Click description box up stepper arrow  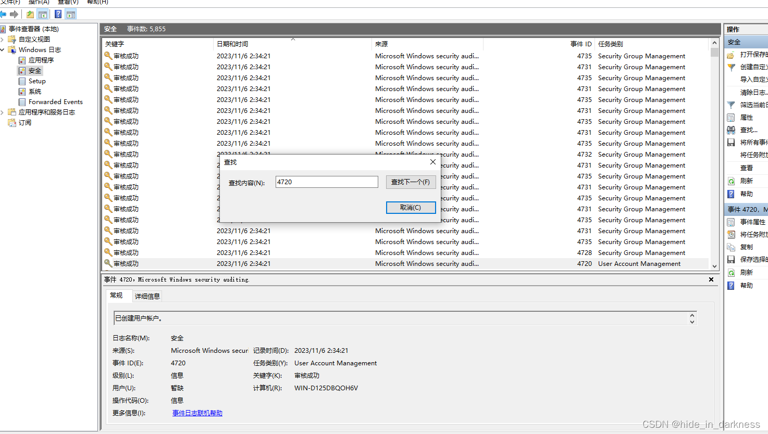pyautogui.click(x=692, y=315)
